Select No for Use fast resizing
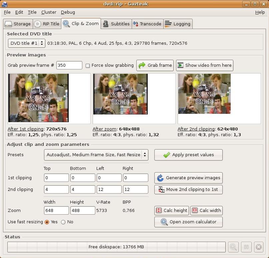The image size is (269, 258). click(x=63, y=222)
